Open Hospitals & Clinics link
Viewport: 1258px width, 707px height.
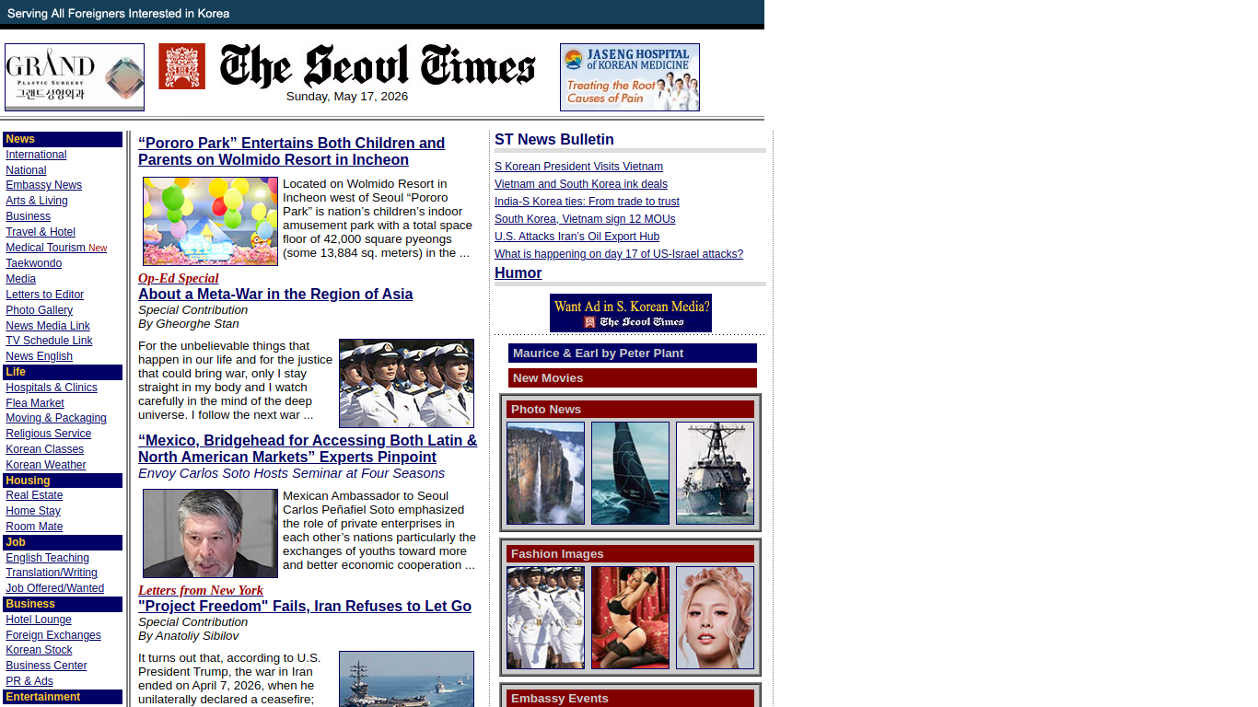coord(52,388)
